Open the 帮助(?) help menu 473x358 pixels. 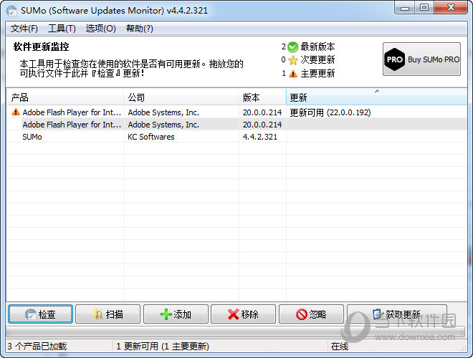pyautogui.click(x=140, y=29)
